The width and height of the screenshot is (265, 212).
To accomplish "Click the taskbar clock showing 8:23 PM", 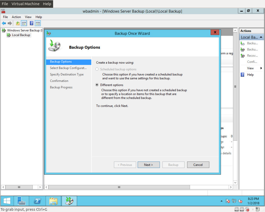I will 253,201.
